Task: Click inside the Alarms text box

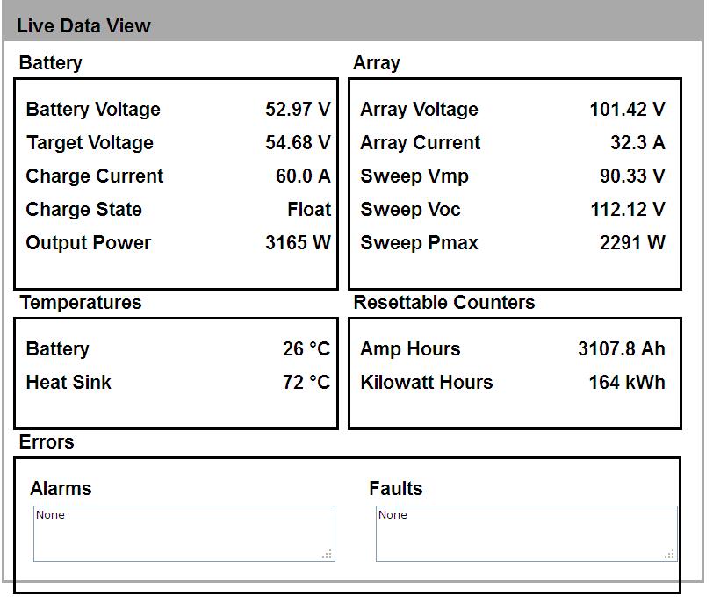Action: click(x=184, y=533)
